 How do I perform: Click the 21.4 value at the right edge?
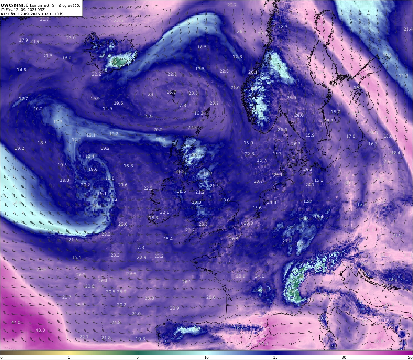[x=408, y=29]
